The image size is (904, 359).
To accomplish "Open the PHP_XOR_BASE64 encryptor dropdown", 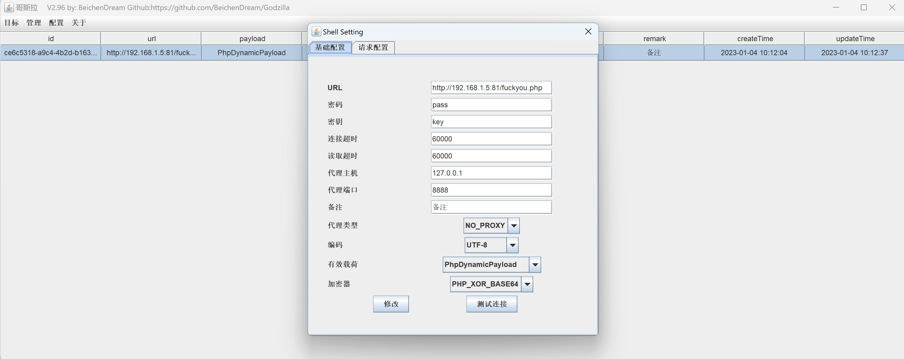I will point(527,284).
